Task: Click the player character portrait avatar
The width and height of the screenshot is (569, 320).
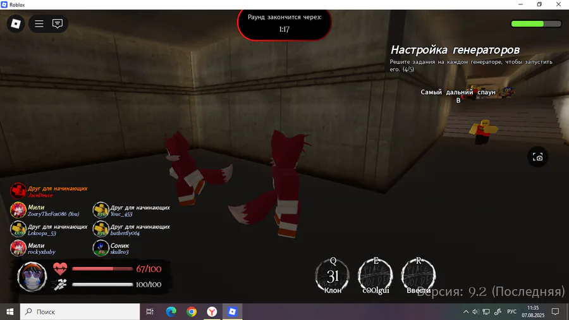Action: pos(32,277)
